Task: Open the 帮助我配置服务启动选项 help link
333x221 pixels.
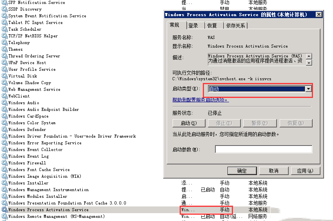Action: (200, 99)
